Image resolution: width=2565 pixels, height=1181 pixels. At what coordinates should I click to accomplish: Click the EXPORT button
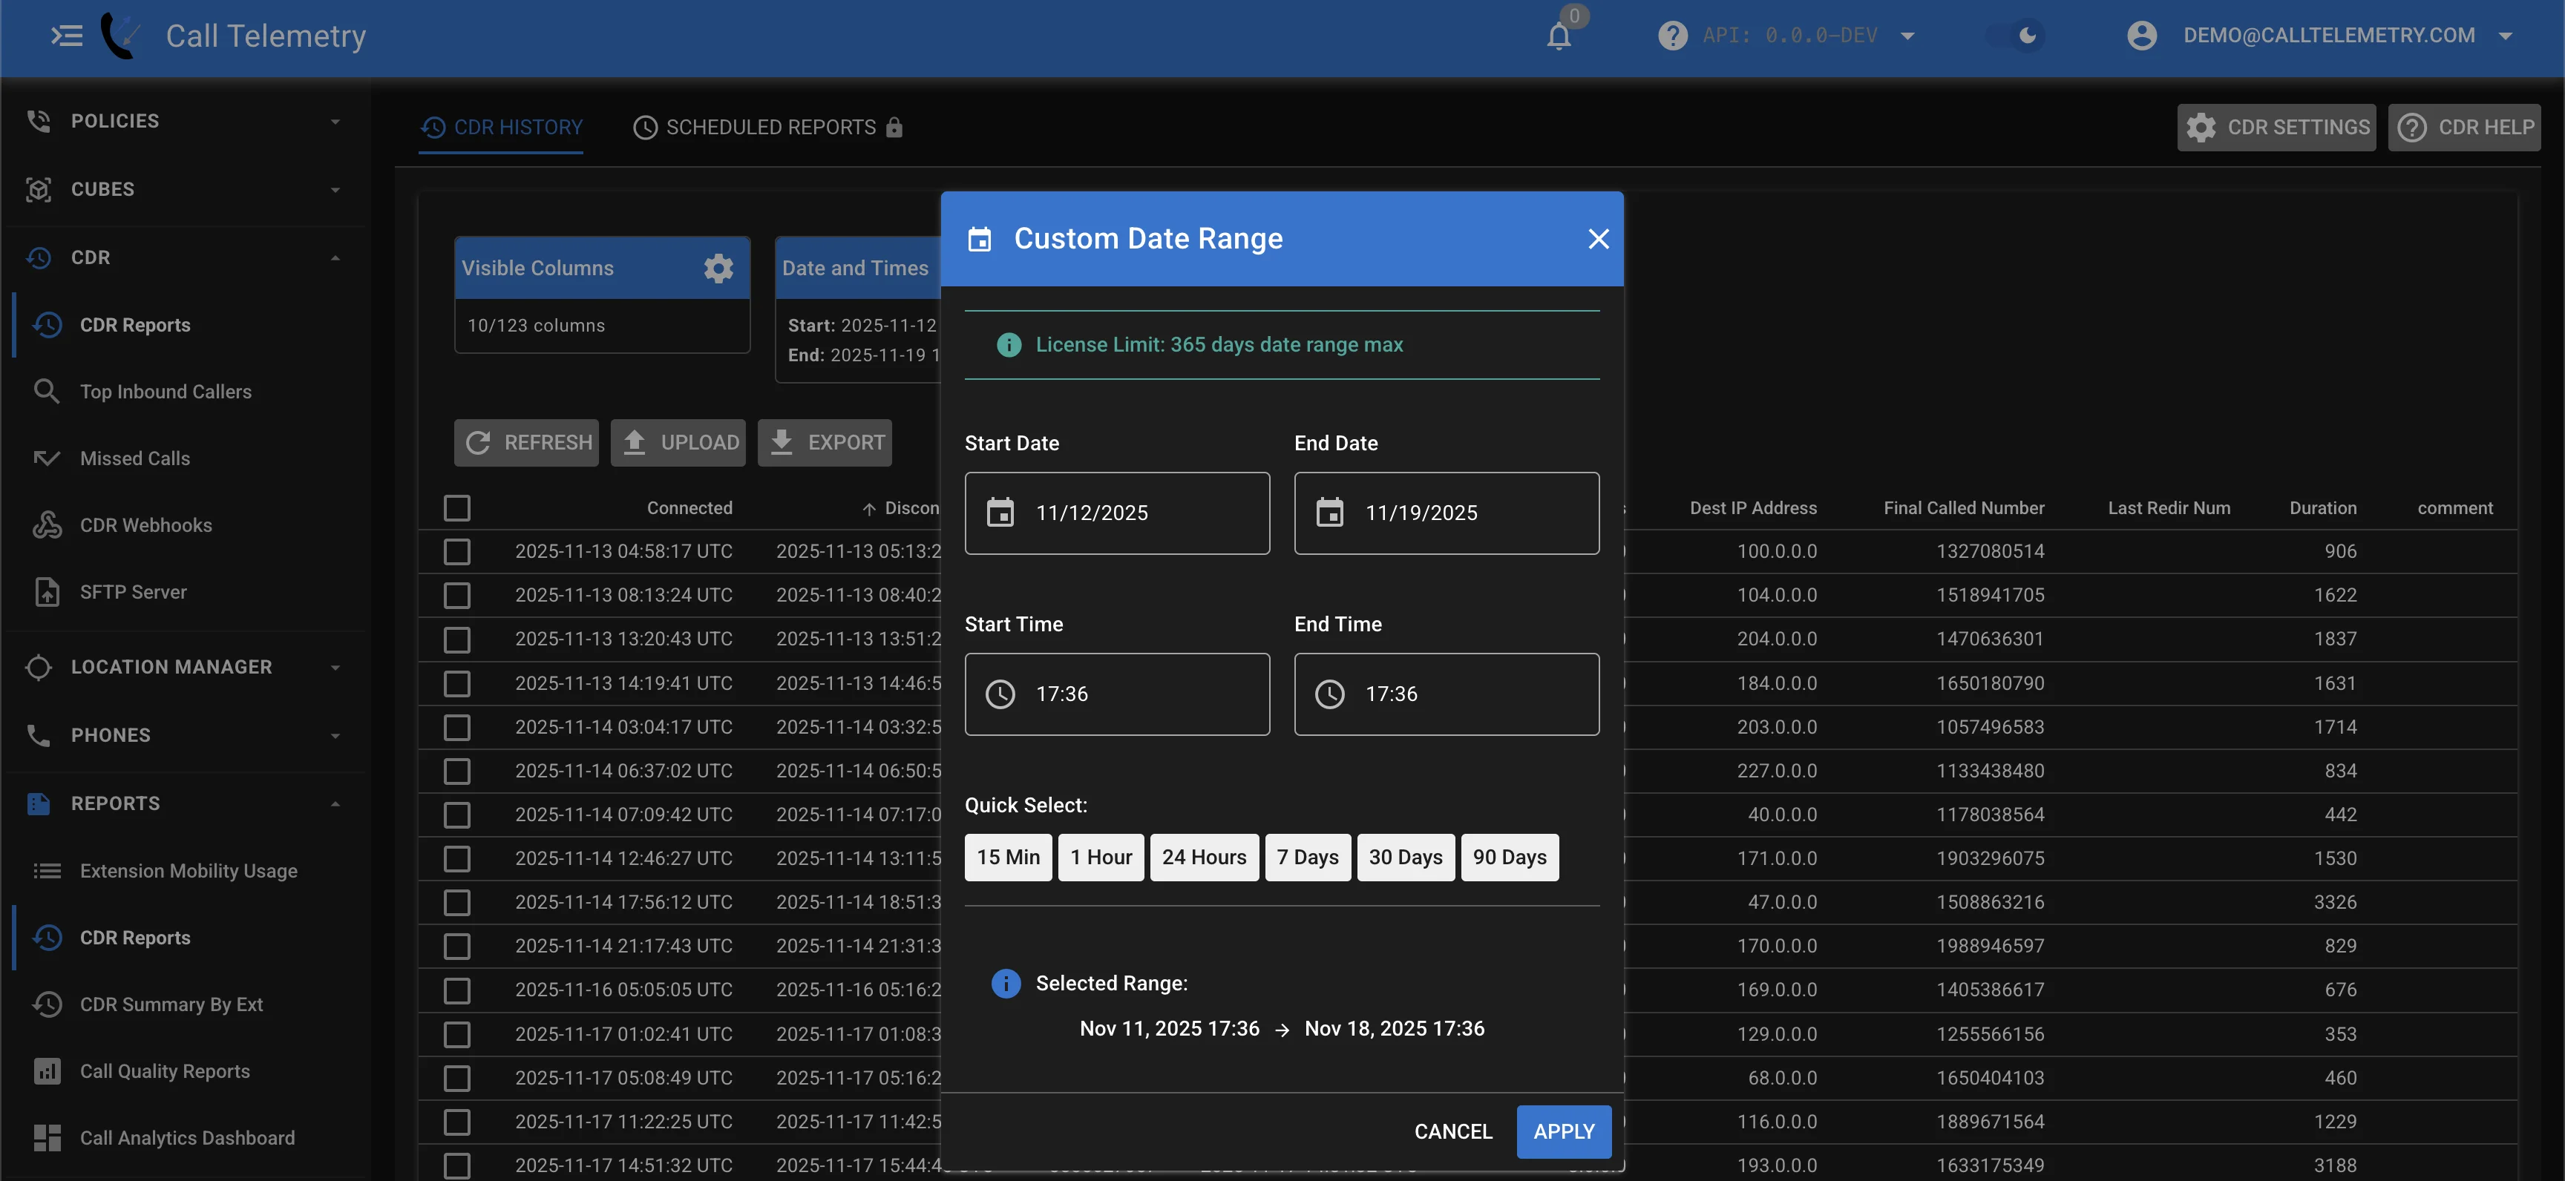tap(825, 443)
